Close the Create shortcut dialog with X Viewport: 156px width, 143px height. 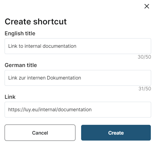point(147,6)
